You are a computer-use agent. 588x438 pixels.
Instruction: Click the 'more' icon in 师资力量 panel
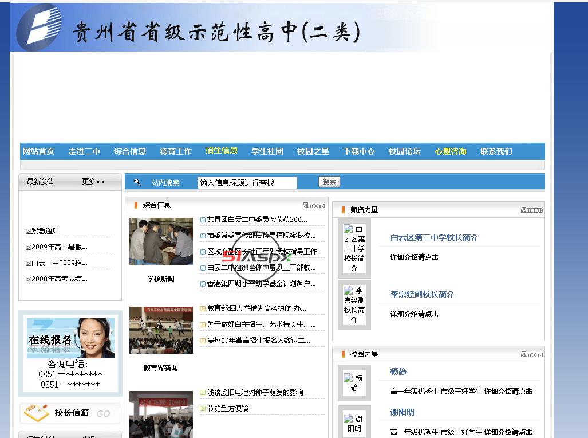pyautogui.click(x=532, y=210)
